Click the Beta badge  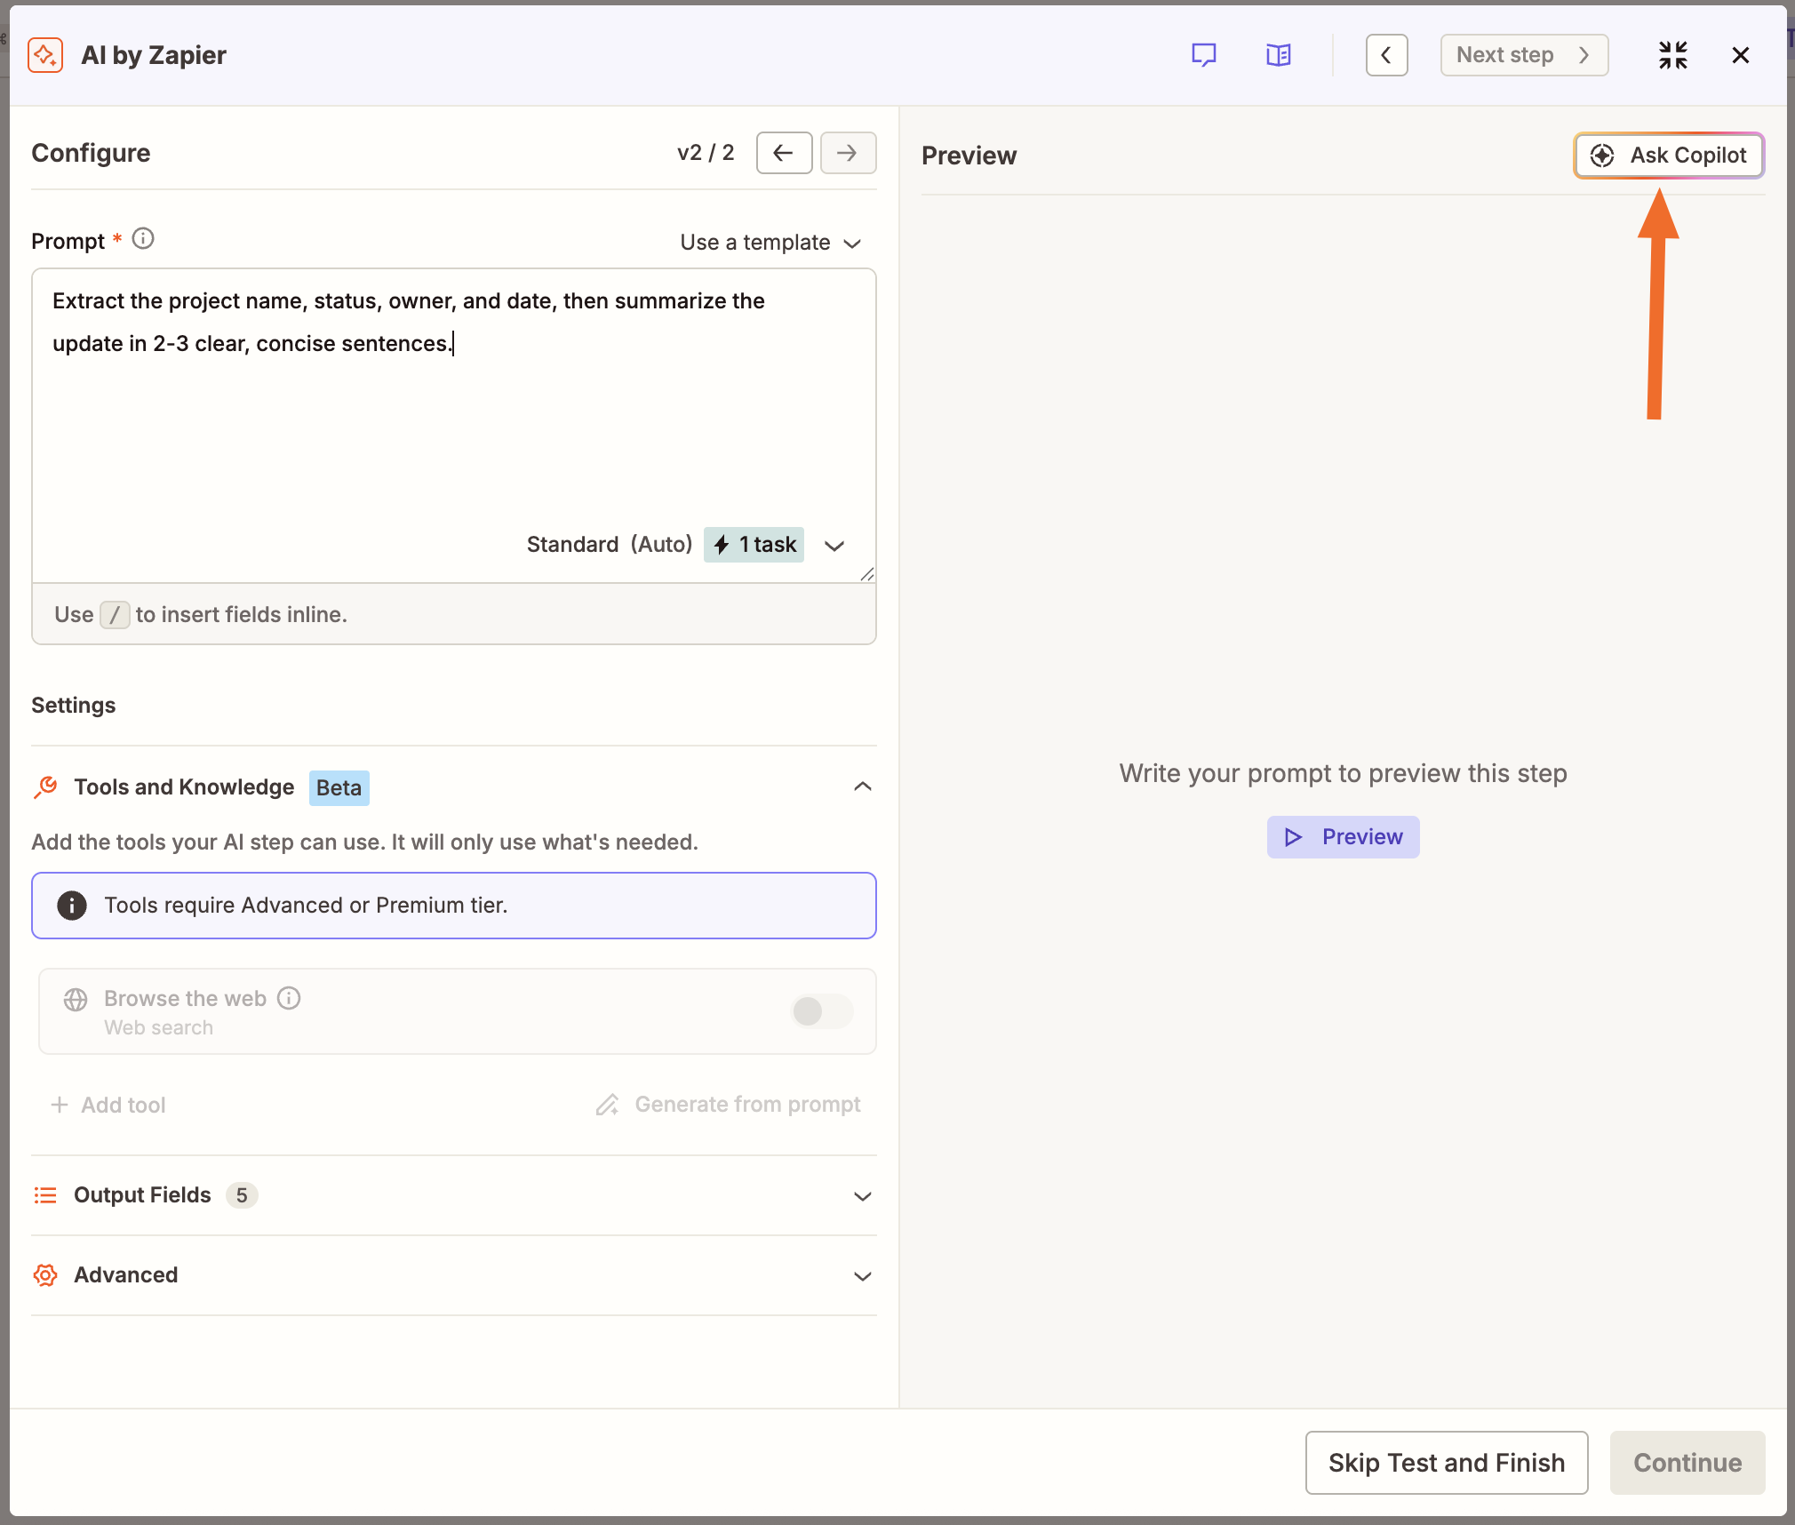(339, 788)
